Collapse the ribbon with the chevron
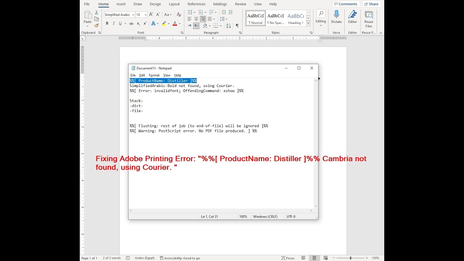464x261 pixels. 381,33
